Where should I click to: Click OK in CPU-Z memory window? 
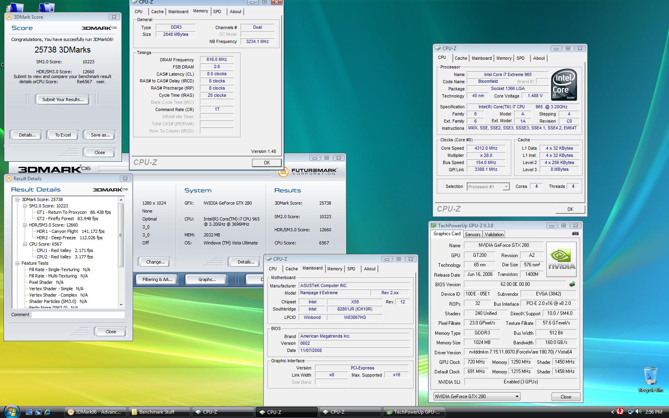267,163
